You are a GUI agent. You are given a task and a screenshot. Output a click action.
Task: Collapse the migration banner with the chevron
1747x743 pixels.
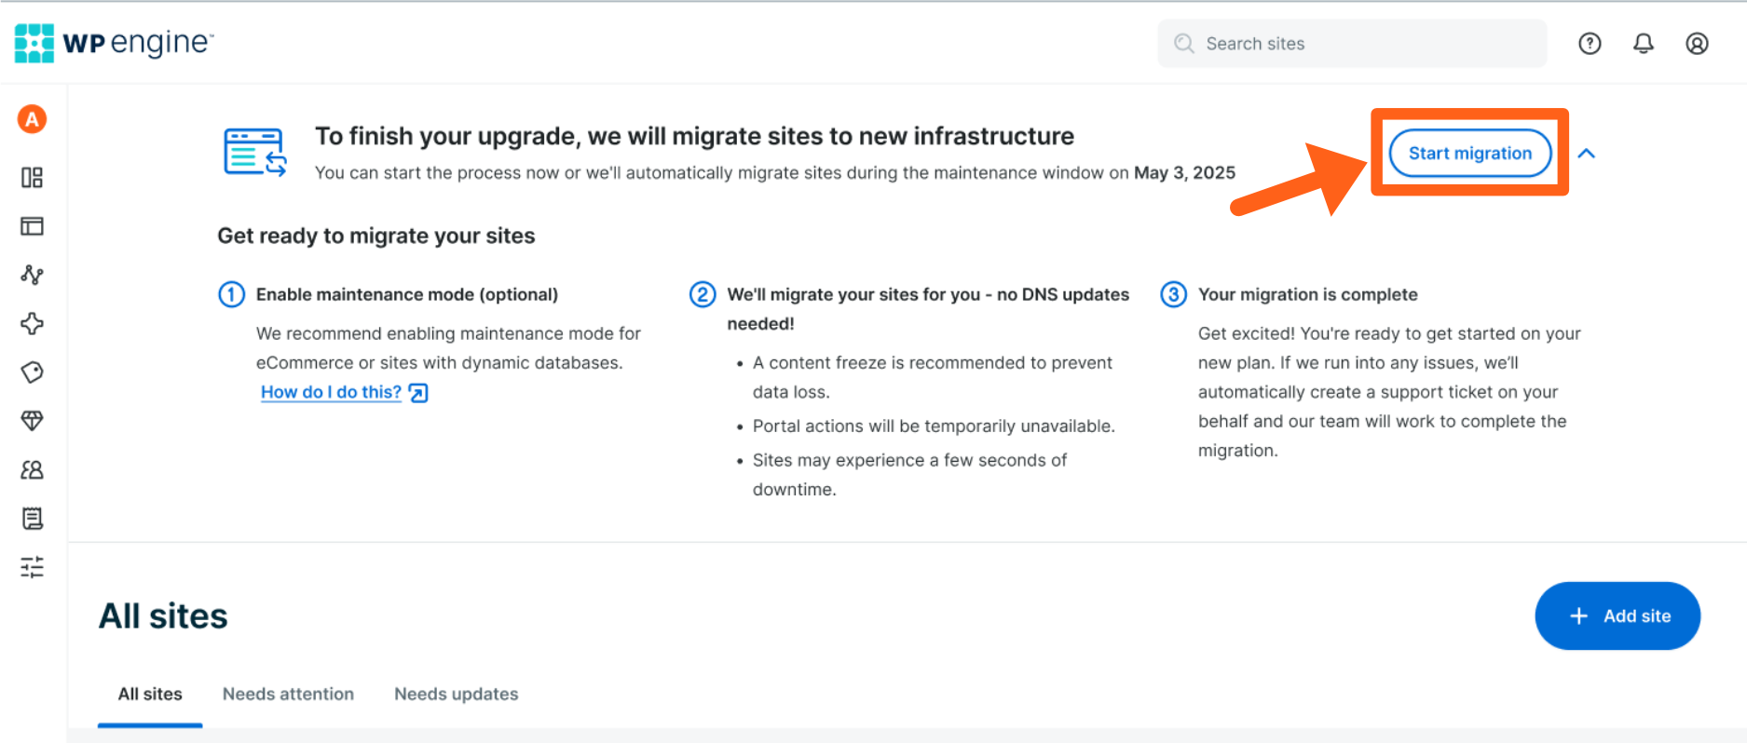pos(1587,154)
